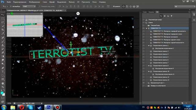The image size is (196, 110).
Task: Activate the 3D Slide mode icon
Action: point(134,6)
